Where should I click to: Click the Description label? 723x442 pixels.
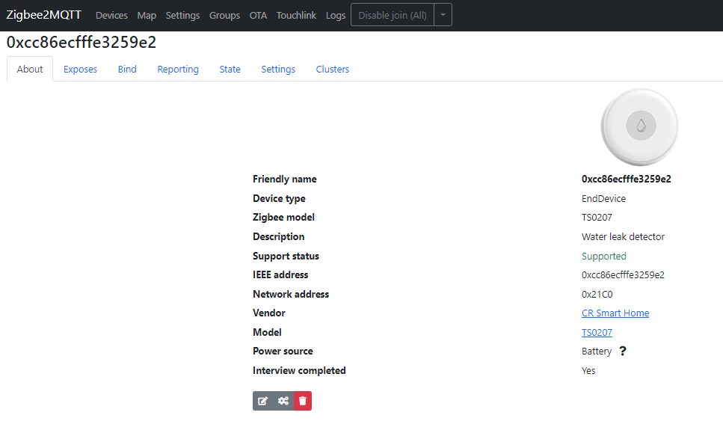[x=278, y=236]
